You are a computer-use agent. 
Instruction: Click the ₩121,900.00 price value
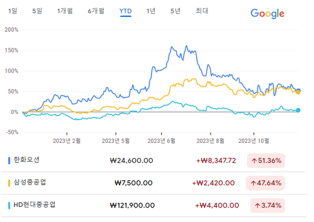click(x=132, y=205)
